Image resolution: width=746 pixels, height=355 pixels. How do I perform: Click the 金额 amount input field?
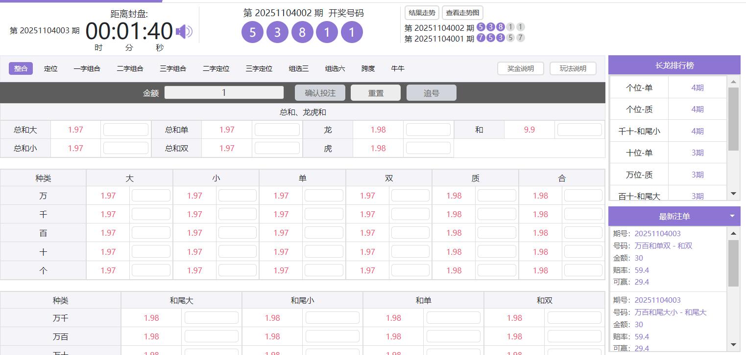point(223,92)
